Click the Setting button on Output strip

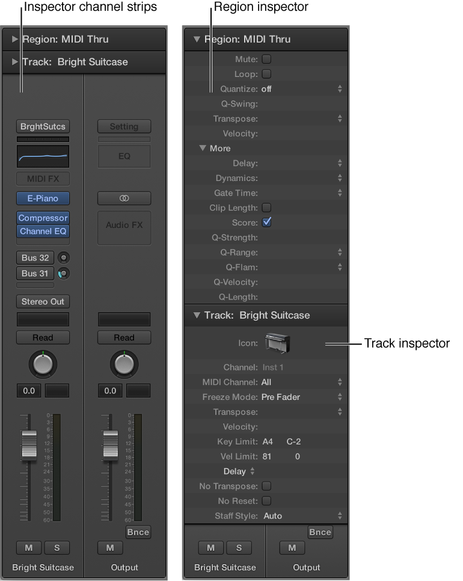tap(124, 126)
